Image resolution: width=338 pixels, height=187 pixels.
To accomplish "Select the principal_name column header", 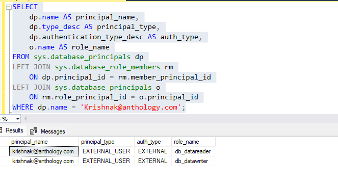I will tap(44, 142).
